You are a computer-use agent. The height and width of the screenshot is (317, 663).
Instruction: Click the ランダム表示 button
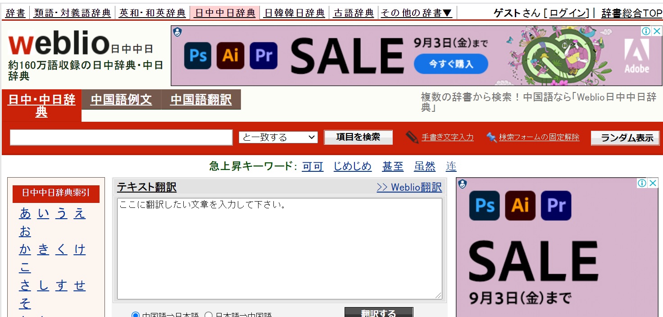[x=625, y=138]
